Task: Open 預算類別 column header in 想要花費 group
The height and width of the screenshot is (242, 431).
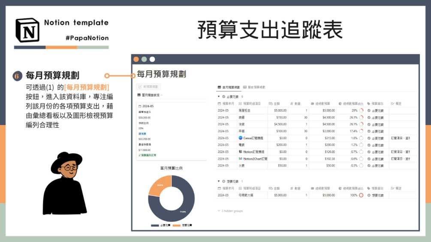Action: [x=375, y=188]
